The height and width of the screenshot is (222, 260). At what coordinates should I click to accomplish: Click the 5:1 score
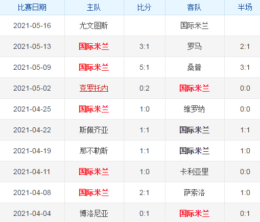click(145, 67)
